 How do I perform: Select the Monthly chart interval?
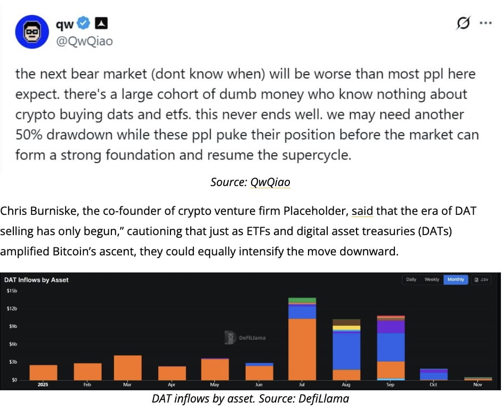click(456, 279)
